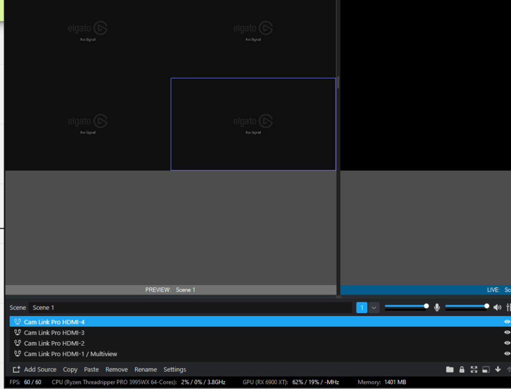The height and width of the screenshot is (389, 511).
Task: Select scene number 1 button
Action: (362, 308)
